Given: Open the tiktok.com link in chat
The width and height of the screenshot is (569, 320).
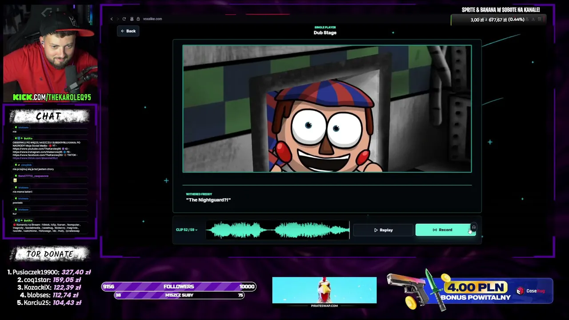Looking at the screenshot, I should [x=35, y=158].
